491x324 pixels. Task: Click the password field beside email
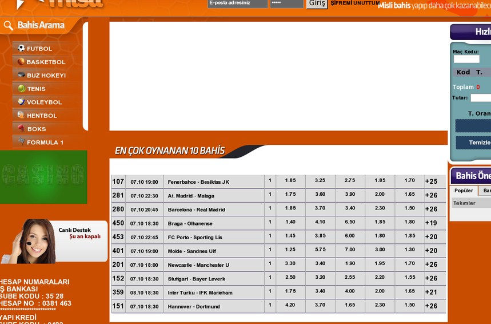tap(286, 3)
